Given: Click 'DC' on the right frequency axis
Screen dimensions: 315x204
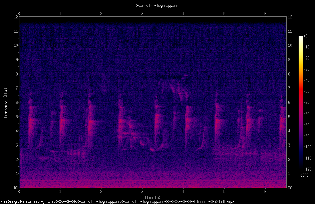Looking at the screenshot, I should 290,188.
